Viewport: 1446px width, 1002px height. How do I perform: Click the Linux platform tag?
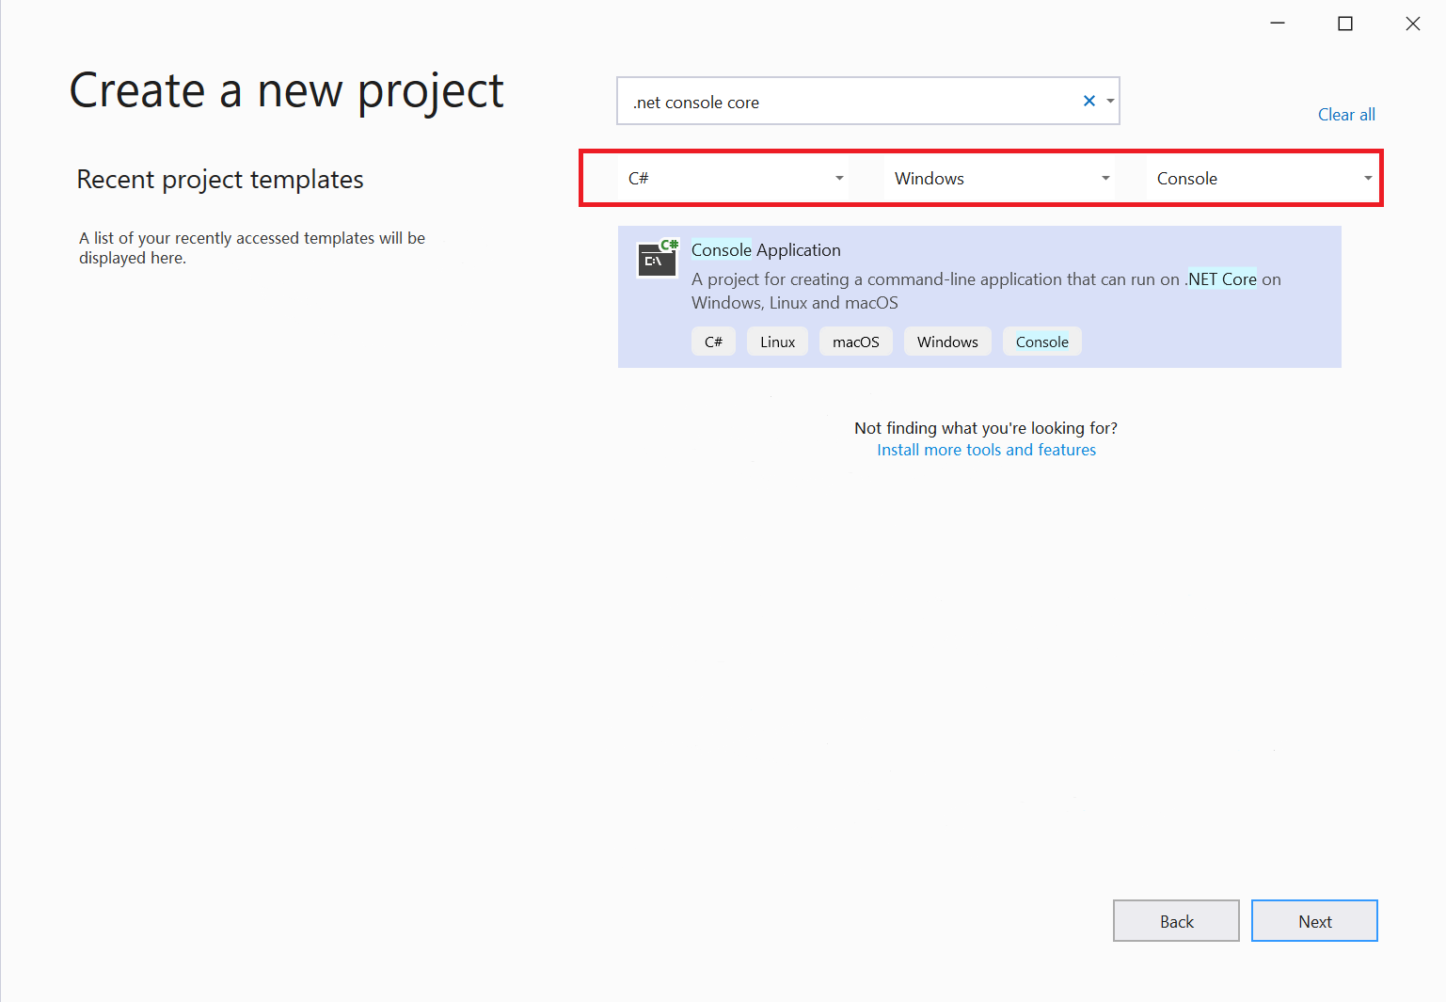click(x=777, y=341)
